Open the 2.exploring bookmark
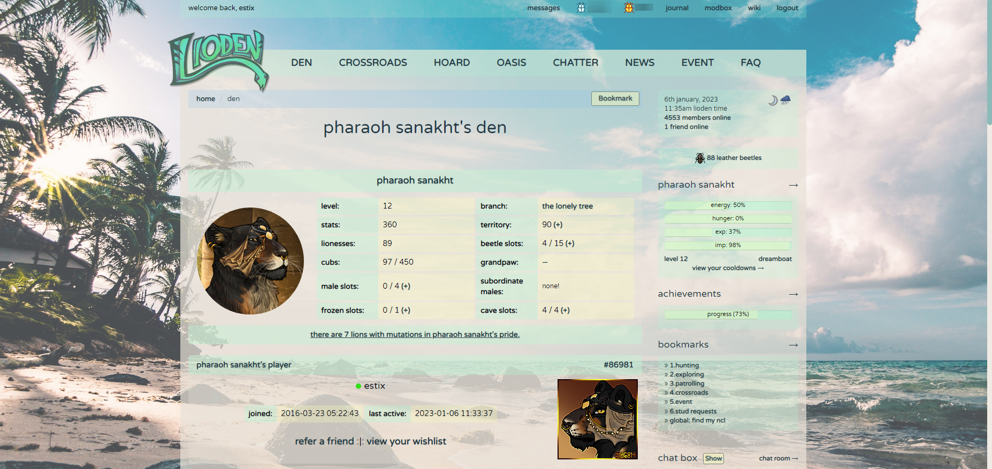This screenshot has width=992, height=469. click(687, 374)
